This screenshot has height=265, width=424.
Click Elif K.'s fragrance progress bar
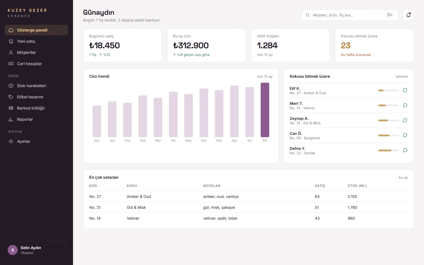[x=389, y=90]
